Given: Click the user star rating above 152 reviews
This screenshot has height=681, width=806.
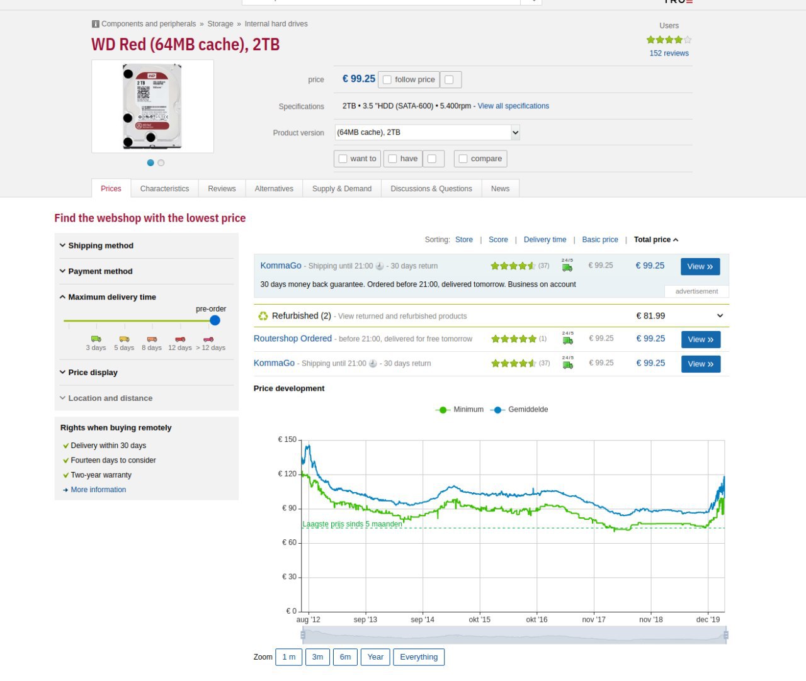Looking at the screenshot, I should click(669, 40).
